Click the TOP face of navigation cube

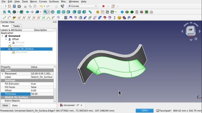190,30
